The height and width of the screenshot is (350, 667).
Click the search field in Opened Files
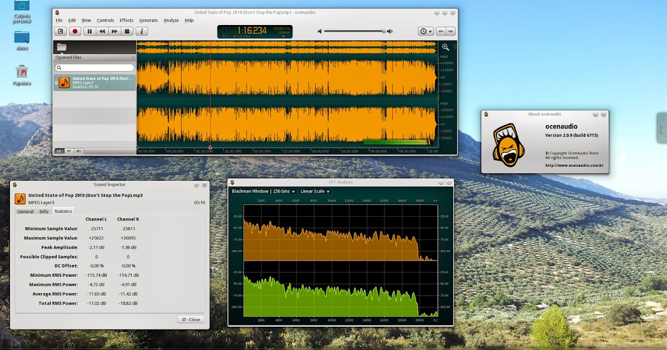click(x=94, y=67)
